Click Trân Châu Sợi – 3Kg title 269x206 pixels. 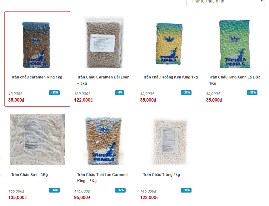29,175
